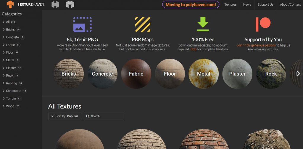Select the Terrain category in sidebar
This screenshot has width=303, height=149.
point(12,99)
